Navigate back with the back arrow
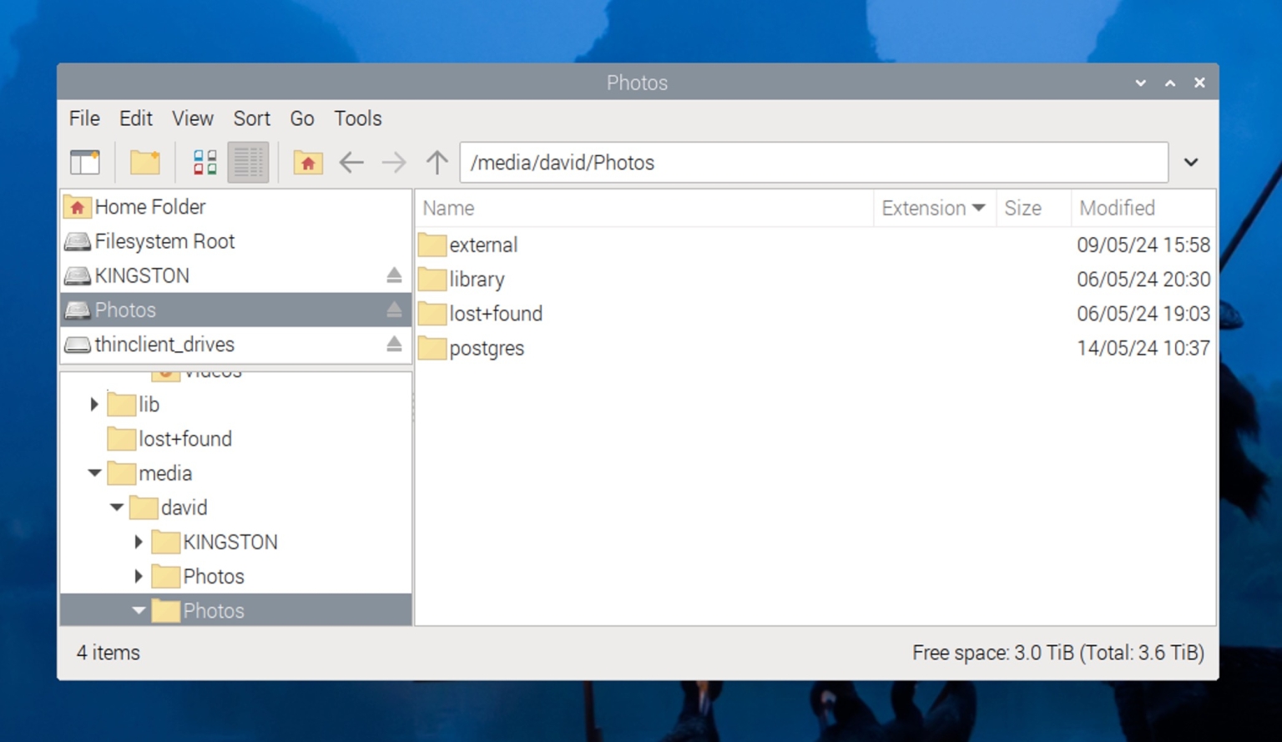Image resolution: width=1282 pixels, height=742 pixels. click(351, 162)
